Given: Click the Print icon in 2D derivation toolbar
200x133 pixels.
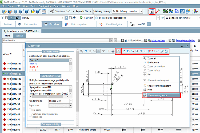Looking at the screenshot, I should 113,51.
